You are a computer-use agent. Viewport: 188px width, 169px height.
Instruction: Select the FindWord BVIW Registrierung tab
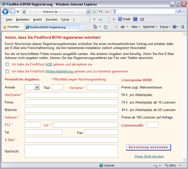click(x=52, y=27)
